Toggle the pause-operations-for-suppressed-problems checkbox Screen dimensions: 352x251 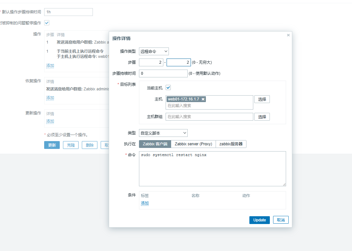(47, 23)
